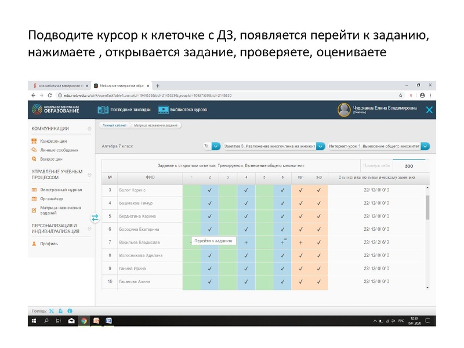Screen dimensions: 464x348
Task: Toggle the checkmark for Балог Карина in column 2
Action: point(210,190)
